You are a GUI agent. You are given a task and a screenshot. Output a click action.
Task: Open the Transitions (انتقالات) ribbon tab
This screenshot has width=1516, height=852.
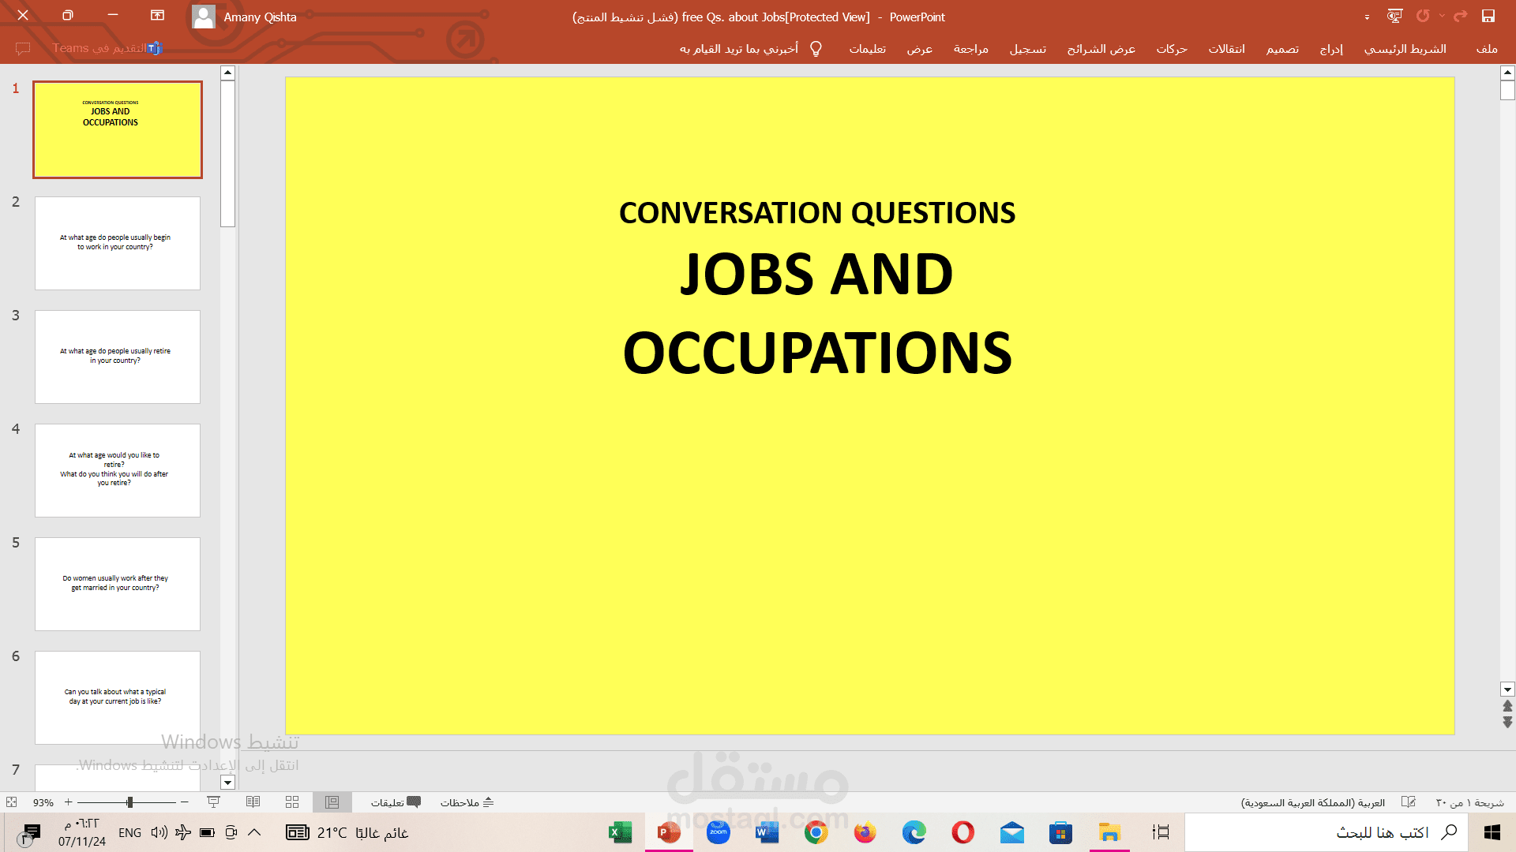tap(1226, 49)
